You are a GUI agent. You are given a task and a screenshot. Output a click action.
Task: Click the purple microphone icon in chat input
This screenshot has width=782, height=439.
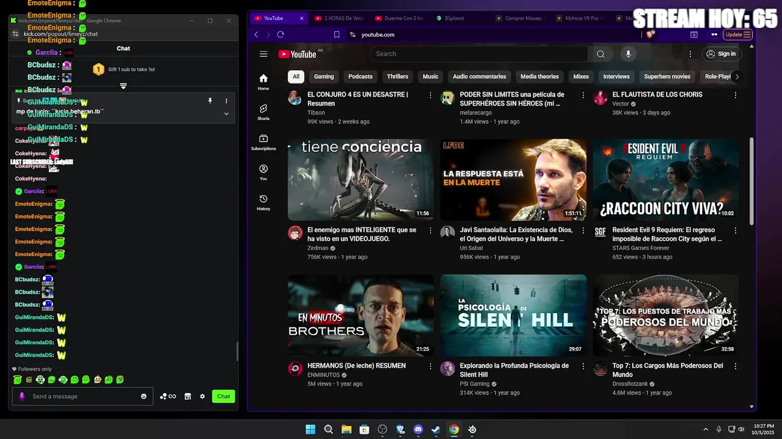(x=22, y=396)
